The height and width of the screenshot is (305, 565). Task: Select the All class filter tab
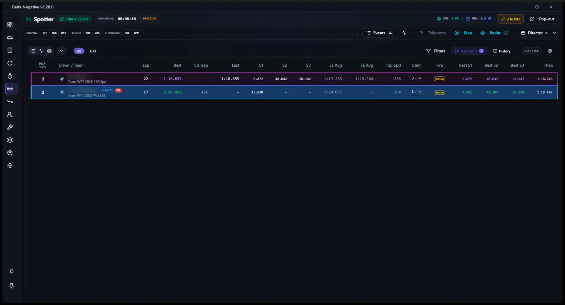pos(79,51)
